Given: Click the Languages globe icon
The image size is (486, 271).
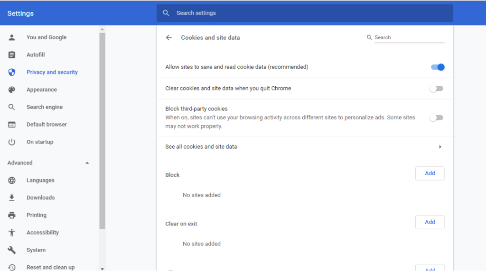Looking at the screenshot, I should pos(12,181).
